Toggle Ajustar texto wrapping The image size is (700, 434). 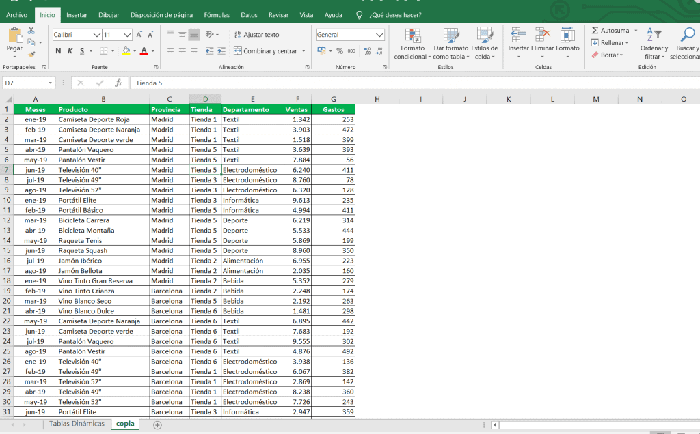point(257,34)
